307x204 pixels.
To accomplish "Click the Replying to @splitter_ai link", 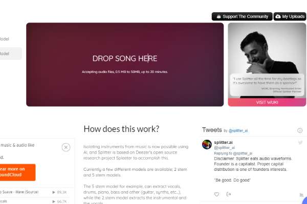I will [x=233, y=153].
